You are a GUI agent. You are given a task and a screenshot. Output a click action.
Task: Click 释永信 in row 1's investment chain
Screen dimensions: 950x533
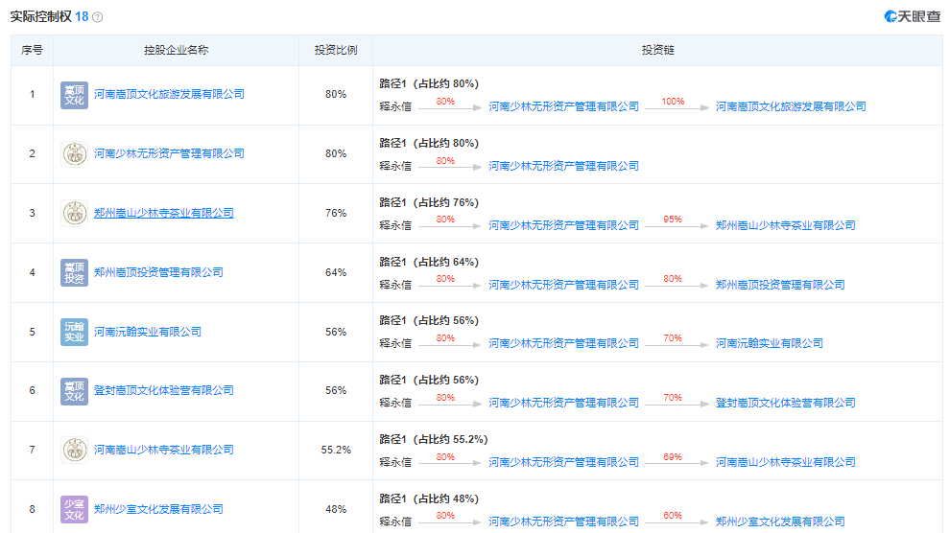(395, 106)
